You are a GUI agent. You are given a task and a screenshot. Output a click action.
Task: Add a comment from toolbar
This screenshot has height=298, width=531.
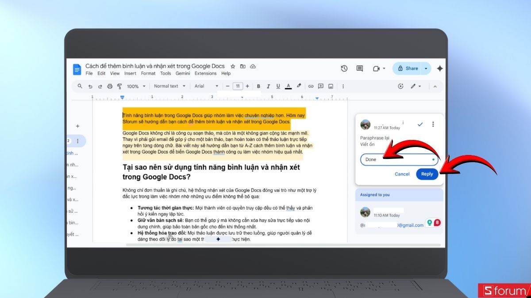pos(321,86)
